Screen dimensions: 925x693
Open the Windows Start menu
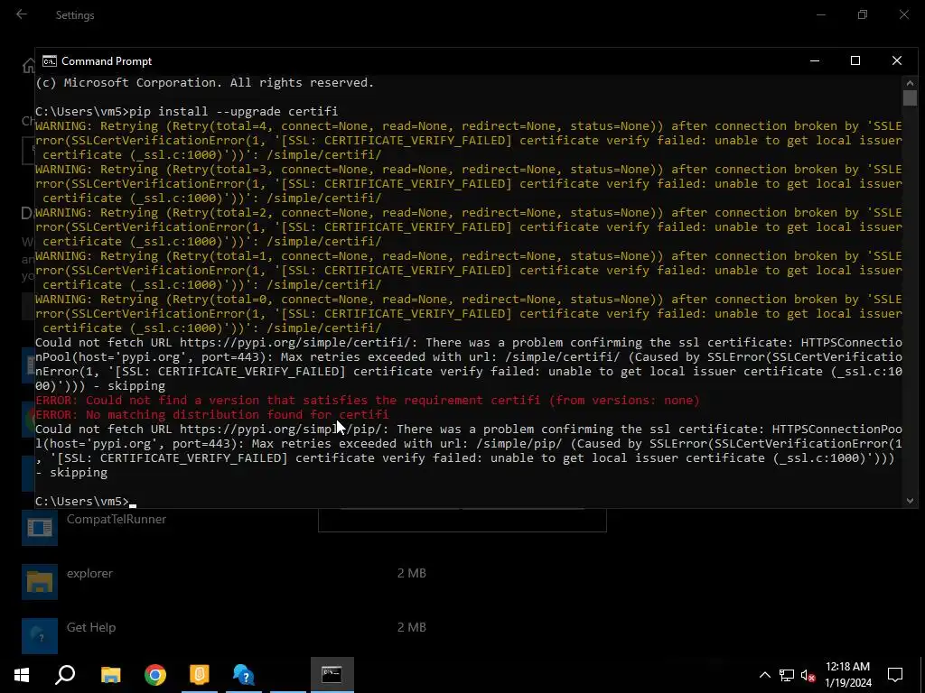pos(22,675)
